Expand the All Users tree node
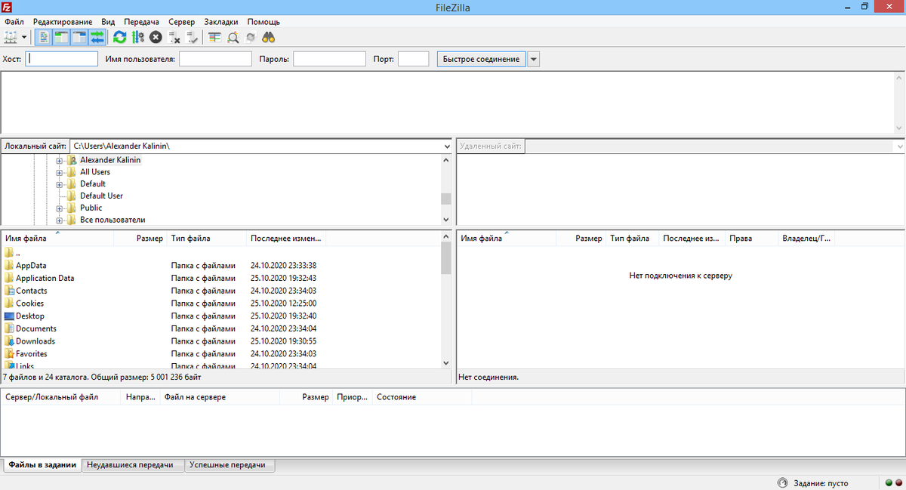The image size is (906, 490). click(60, 172)
